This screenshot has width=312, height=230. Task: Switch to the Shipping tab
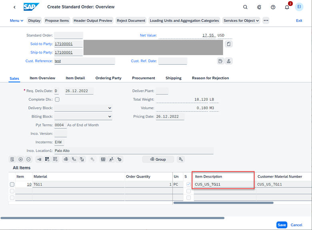tap(174, 78)
